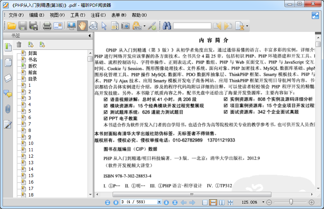Select the Text selection tool
Viewport: 324px width, 209px height.
click(x=115, y=26)
